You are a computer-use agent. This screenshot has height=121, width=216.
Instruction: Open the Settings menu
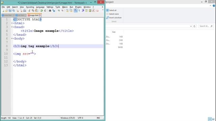(50, 7)
